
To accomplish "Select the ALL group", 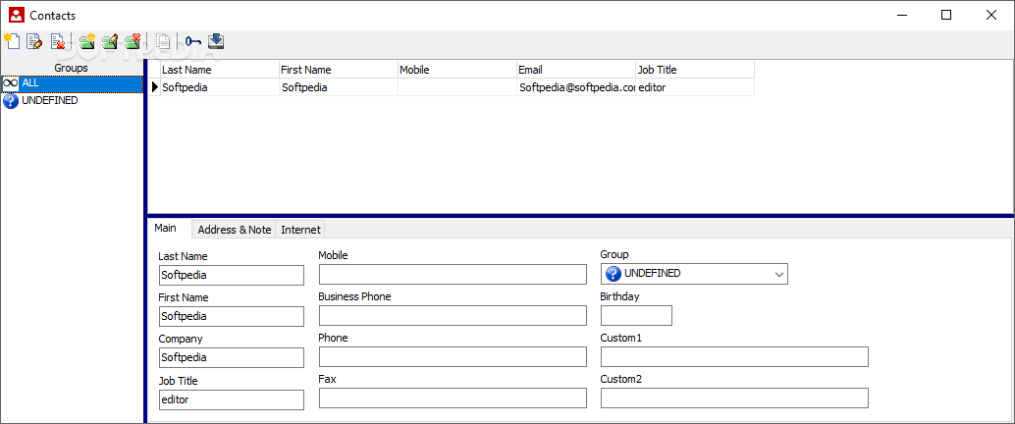I will click(72, 83).
